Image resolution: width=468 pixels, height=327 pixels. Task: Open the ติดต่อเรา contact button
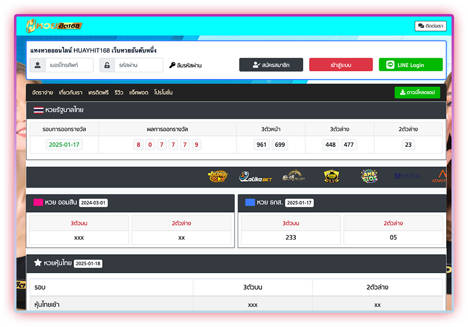point(430,26)
